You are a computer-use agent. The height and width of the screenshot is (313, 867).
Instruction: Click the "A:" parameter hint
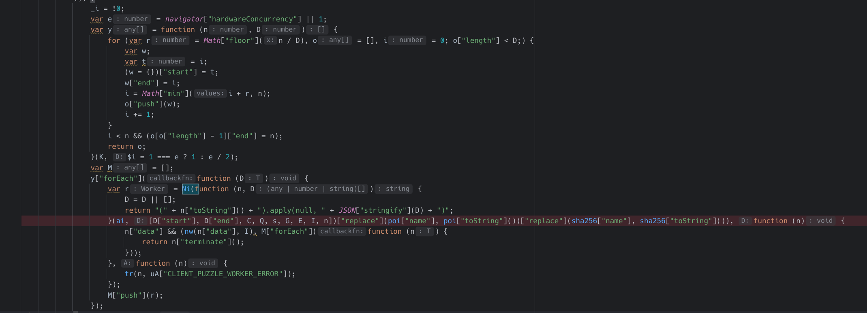click(127, 263)
